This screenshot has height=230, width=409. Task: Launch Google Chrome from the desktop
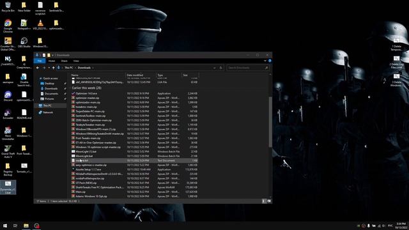(x=8, y=26)
